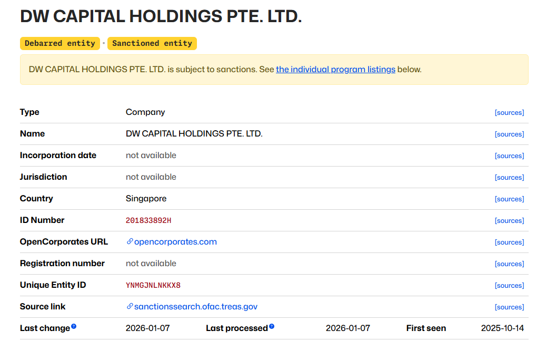The image size is (536, 350).
Task: View sources for Incorporation date
Action: tap(509, 156)
